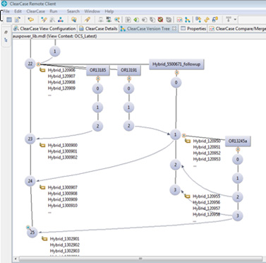Click the rocket-shaped toolbar icon
Viewport: 266px width, 263px height.
coord(87,20)
